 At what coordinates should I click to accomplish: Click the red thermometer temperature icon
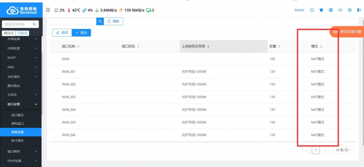pyautogui.click(x=69, y=10)
